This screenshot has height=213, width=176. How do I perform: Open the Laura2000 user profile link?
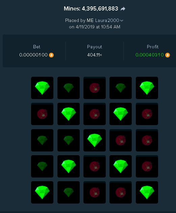click(x=107, y=20)
